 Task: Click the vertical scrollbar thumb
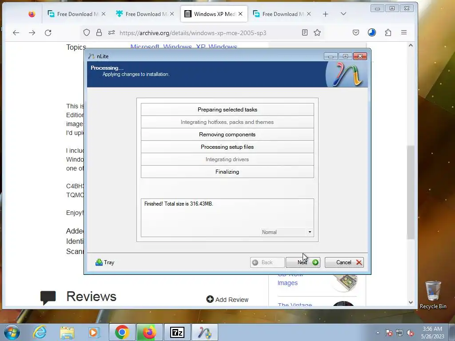pyautogui.click(x=411, y=192)
